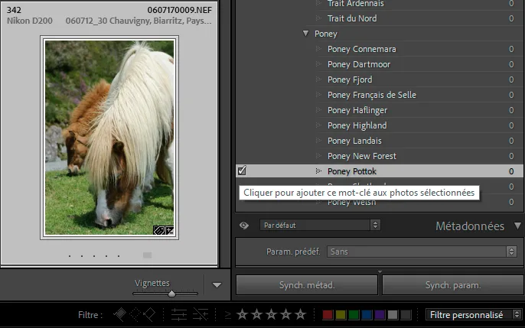The width and height of the screenshot is (525, 328).
Task: Collapse the Poney keyword group
Action: [306, 34]
